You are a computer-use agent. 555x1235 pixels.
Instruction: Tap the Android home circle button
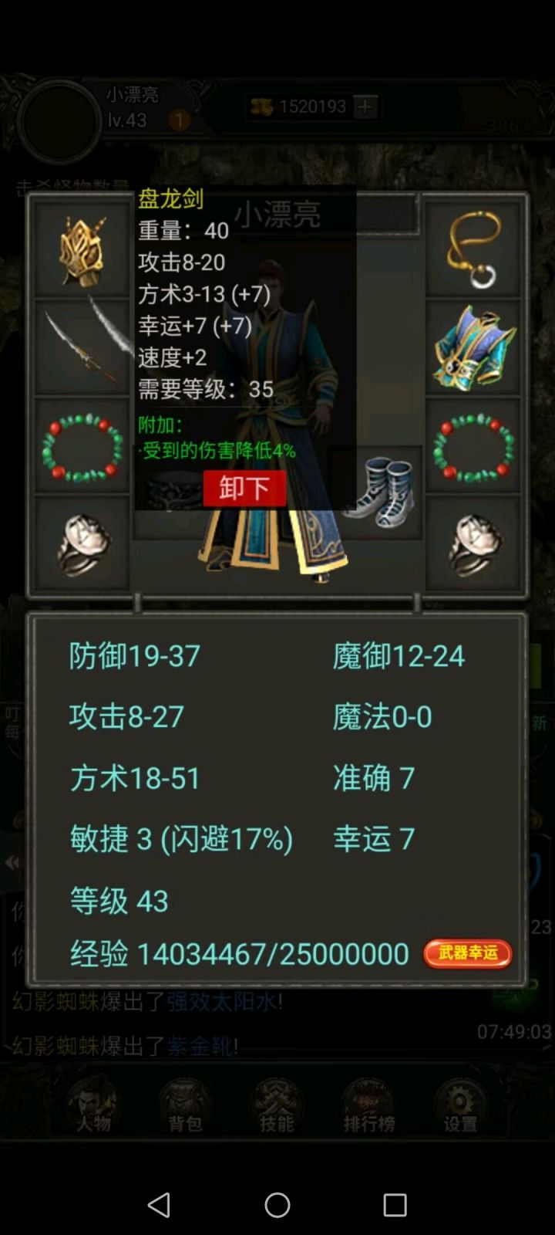[277, 1204]
